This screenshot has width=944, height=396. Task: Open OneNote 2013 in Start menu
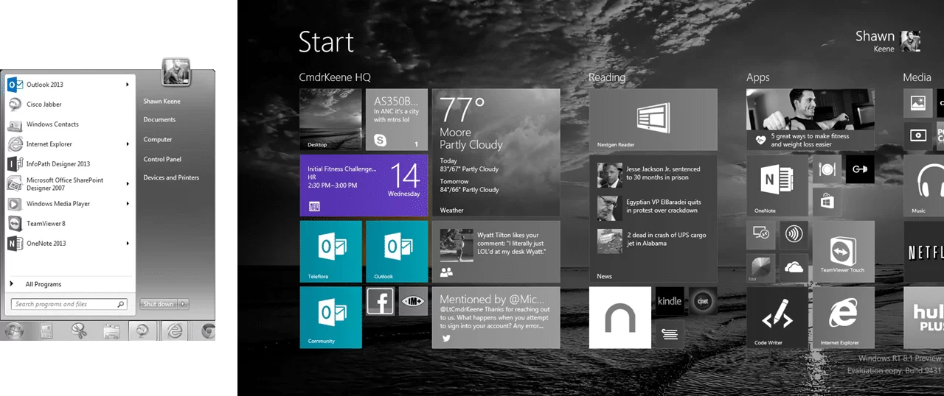point(70,244)
